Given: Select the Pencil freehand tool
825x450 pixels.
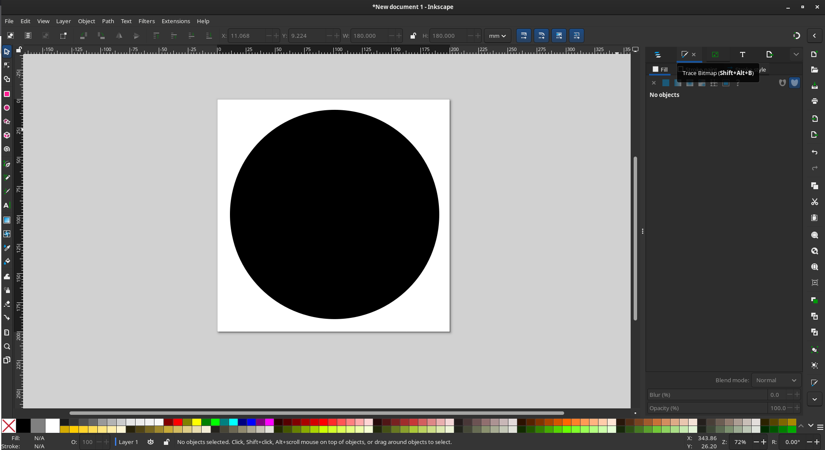Looking at the screenshot, I should pos(7,178).
